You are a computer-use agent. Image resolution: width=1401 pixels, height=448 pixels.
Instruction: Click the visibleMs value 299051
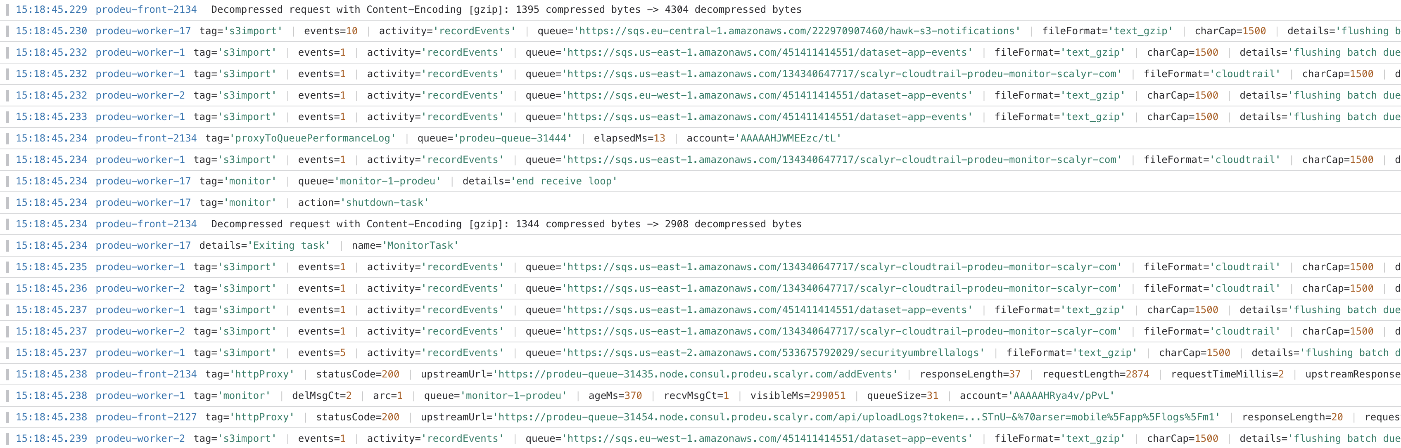click(827, 395)
